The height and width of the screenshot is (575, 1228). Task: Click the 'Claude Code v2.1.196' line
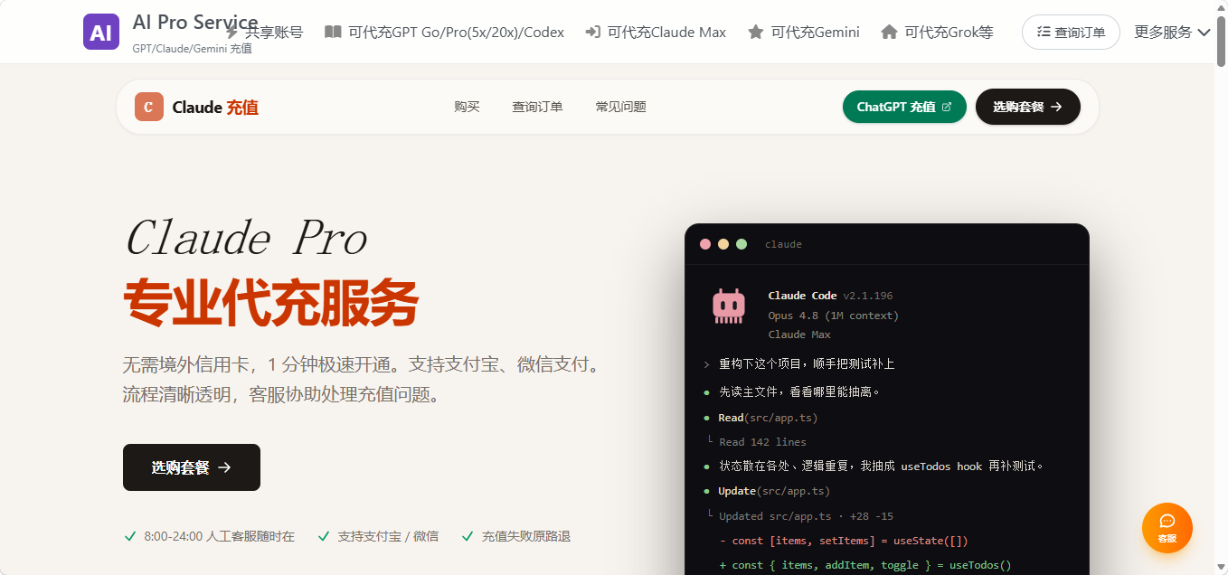(830, 296)
